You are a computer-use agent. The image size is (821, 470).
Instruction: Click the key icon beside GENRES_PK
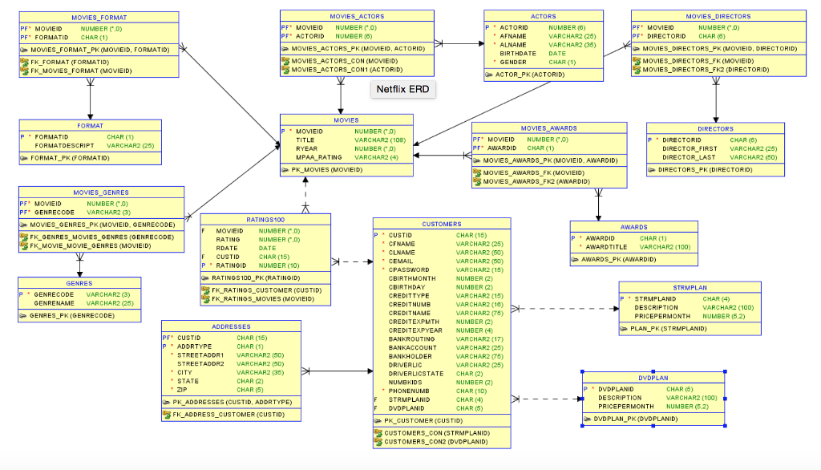[24, 315]
